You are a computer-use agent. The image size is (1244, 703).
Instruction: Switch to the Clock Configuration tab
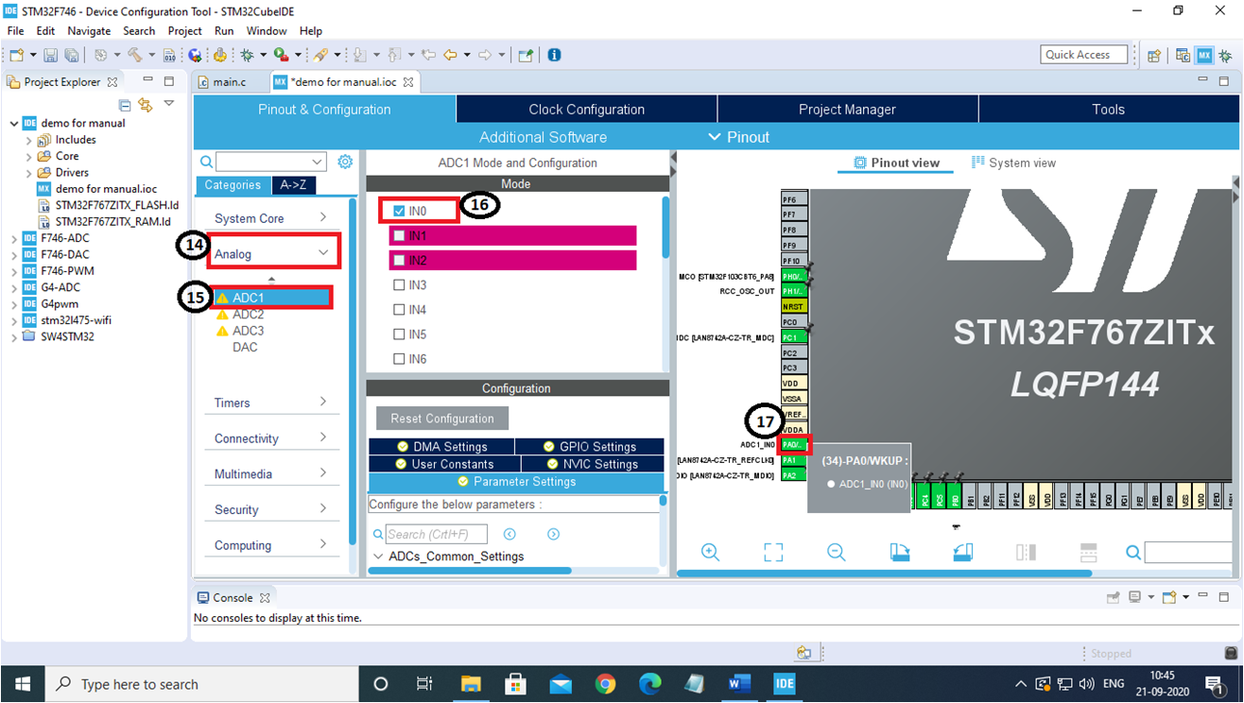click(x=585, y=109)
